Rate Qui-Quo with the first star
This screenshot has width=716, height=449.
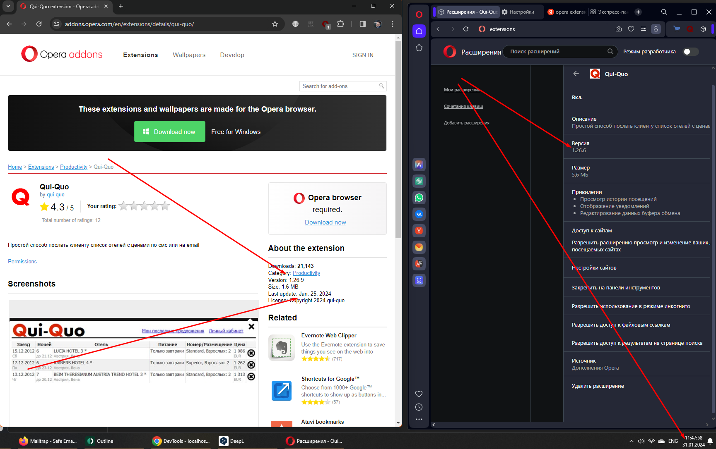point(123,205)
